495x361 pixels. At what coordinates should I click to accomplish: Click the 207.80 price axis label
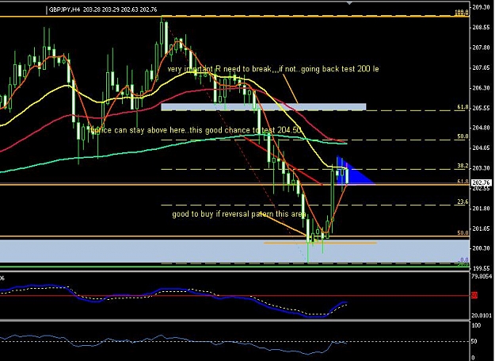click(482, 48)
